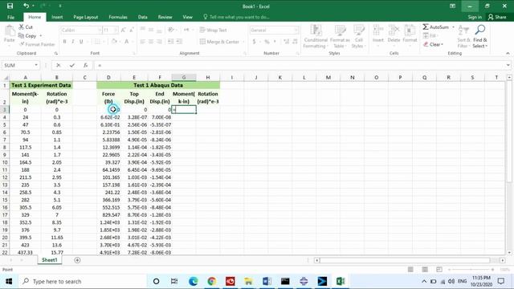Click the Undo arrow icon
Viewport: 514px width, 289px height.
tap(26, 6)
